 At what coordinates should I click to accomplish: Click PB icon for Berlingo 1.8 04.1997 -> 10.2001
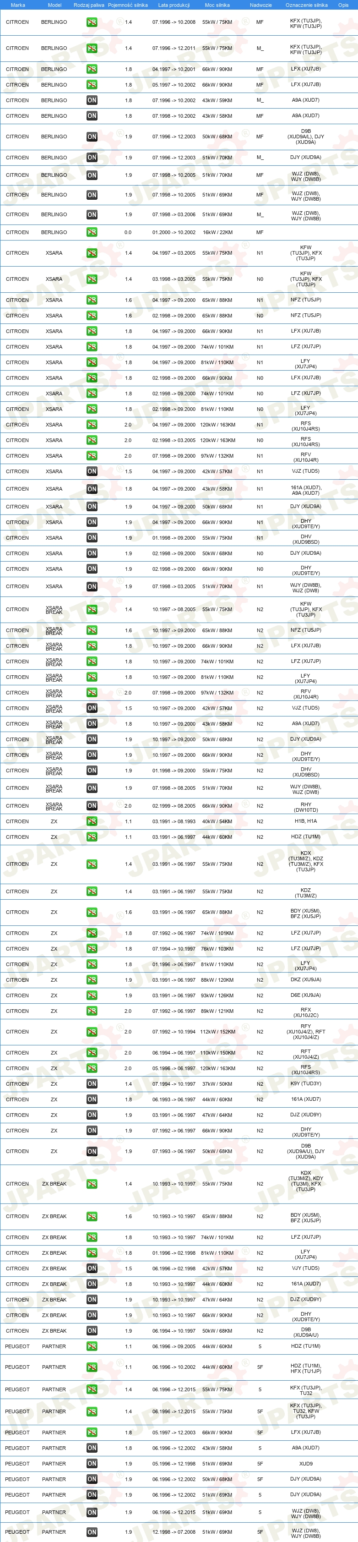92,70
